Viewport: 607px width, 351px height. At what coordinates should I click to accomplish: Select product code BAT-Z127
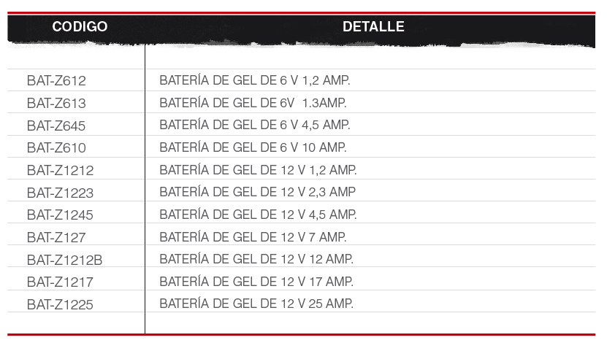[x=56, y=237]
